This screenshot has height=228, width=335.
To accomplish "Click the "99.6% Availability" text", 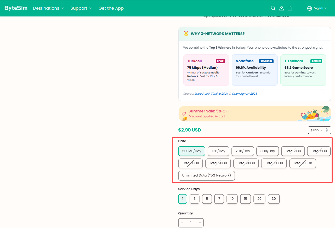I will tap(251, 68).
